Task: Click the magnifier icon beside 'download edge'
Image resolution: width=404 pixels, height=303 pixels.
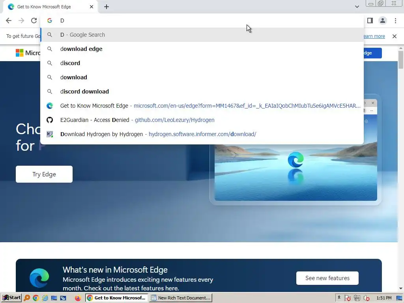Action: (50, 49)
